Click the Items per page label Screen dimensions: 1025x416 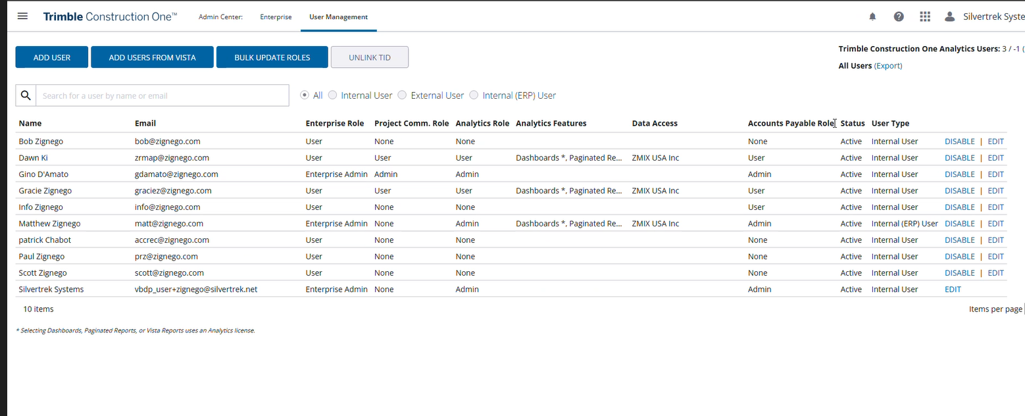tap(995, 309)
